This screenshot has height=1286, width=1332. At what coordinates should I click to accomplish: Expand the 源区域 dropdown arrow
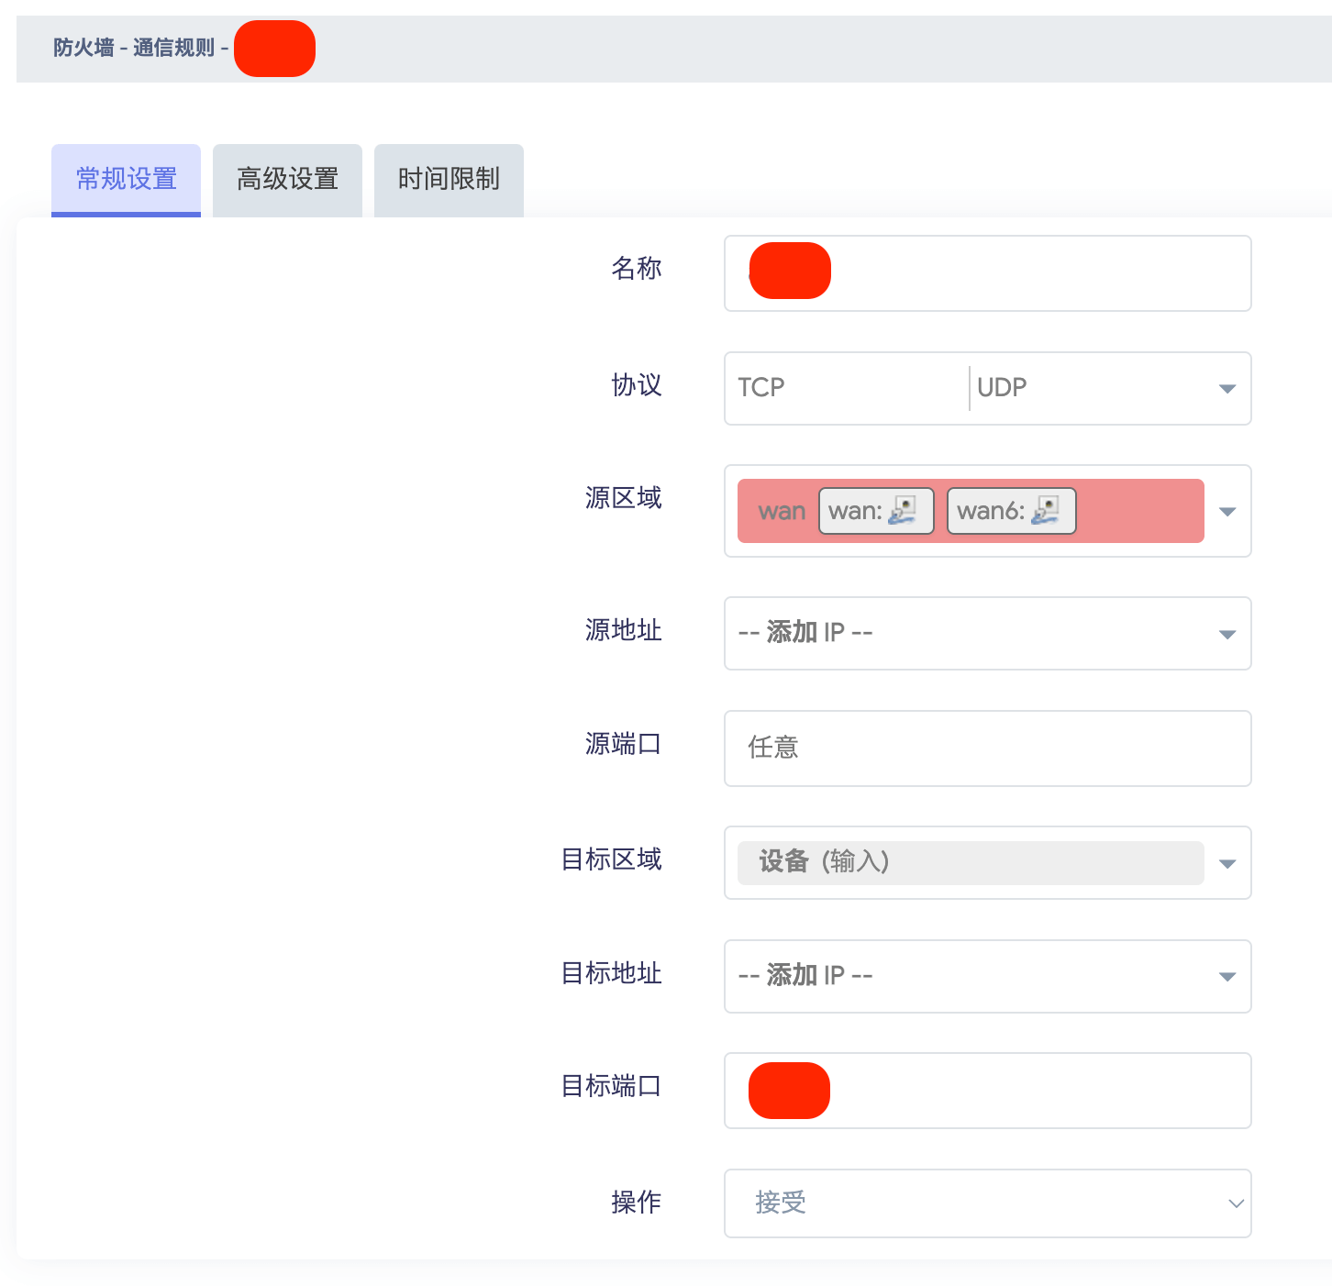pyautogui.click(x=1227, y=512)
